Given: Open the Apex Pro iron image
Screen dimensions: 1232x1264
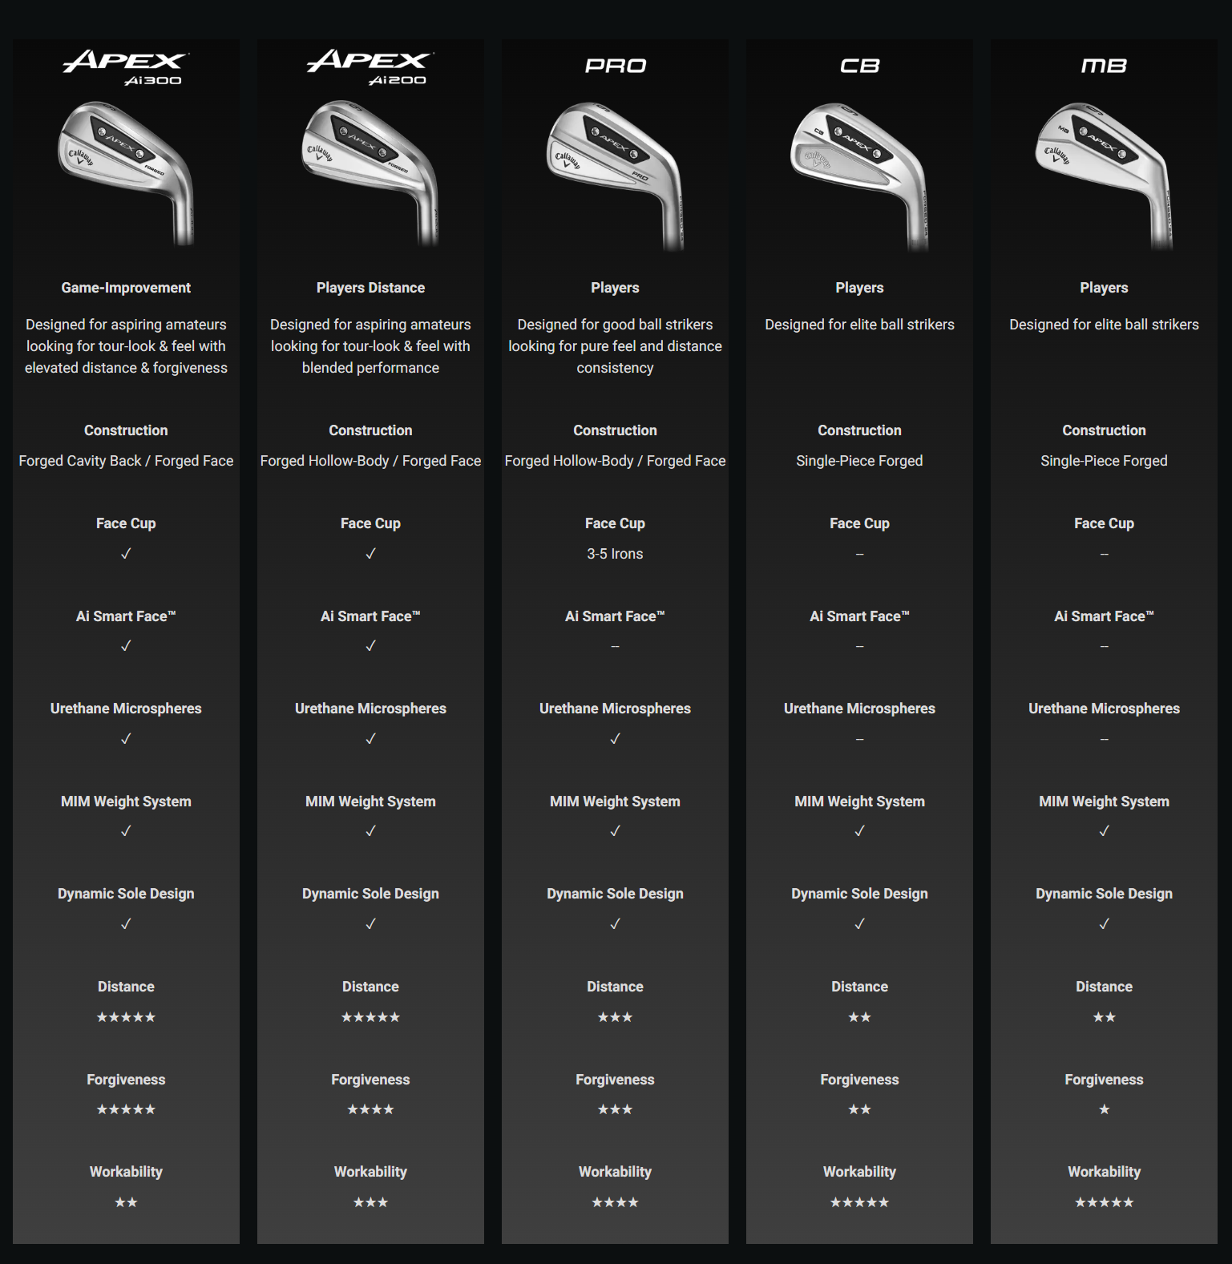Looking at the screenshot, I should click(615, 176).
